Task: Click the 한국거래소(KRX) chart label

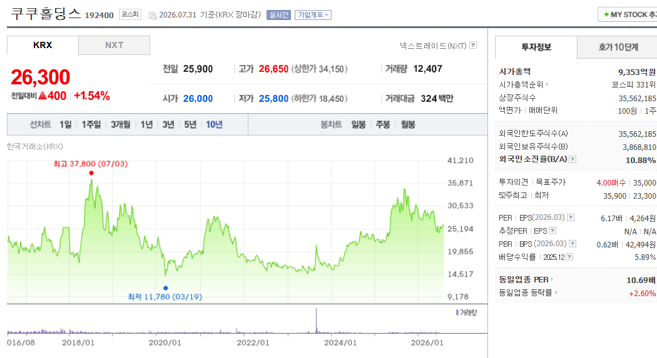Action: (35, 146)
